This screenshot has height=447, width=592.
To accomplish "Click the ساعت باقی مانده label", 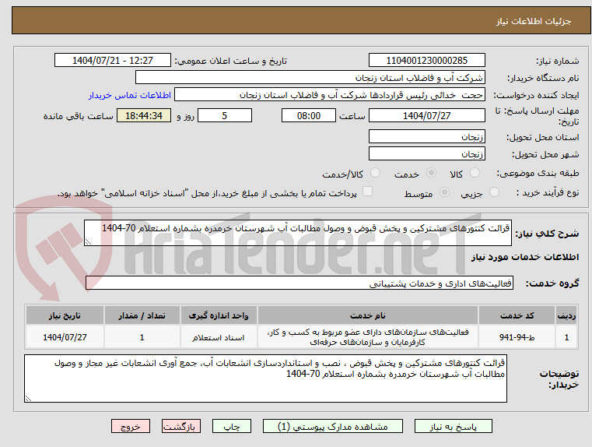I will pyautogui.click(x=78, y=116).
